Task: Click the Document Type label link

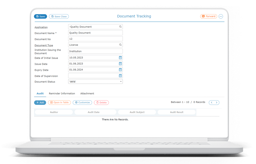Action: [44, 45]
